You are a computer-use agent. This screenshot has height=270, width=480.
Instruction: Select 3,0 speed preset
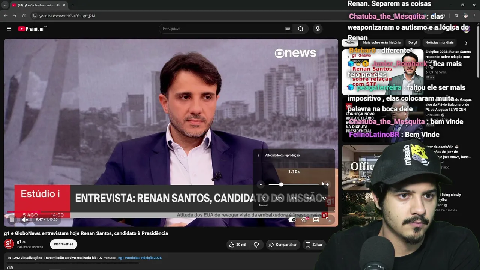click(x=324, y=198)
